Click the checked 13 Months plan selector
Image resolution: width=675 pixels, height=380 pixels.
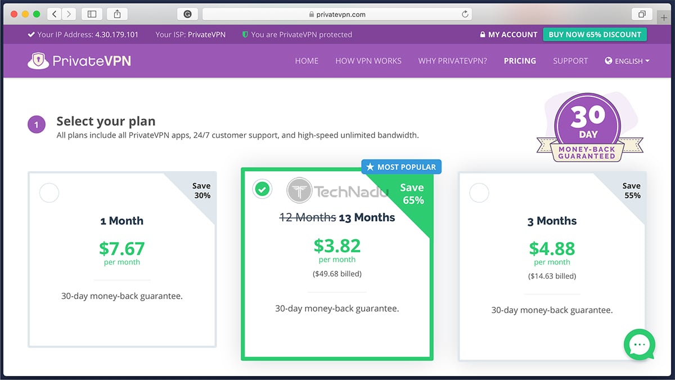[262, 189]
